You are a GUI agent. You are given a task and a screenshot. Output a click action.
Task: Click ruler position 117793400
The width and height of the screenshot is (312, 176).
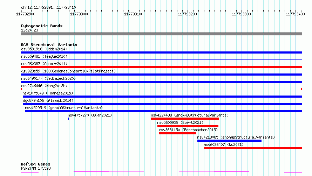(295, 14)
